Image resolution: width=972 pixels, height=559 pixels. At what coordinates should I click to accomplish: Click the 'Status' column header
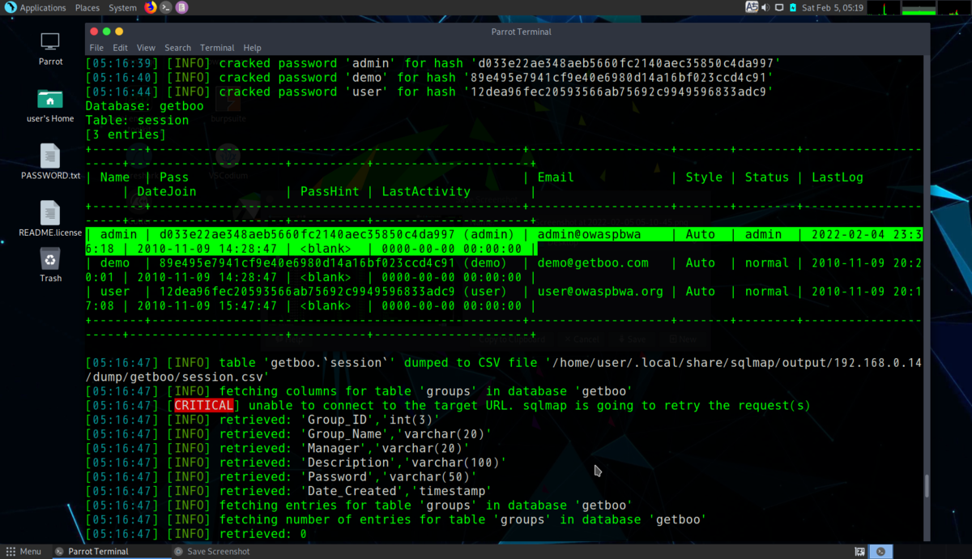[x=766, y=177]
